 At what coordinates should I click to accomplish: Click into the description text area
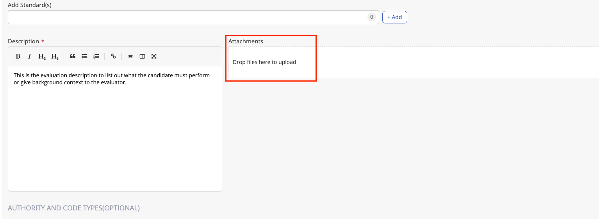pos(115,129)
